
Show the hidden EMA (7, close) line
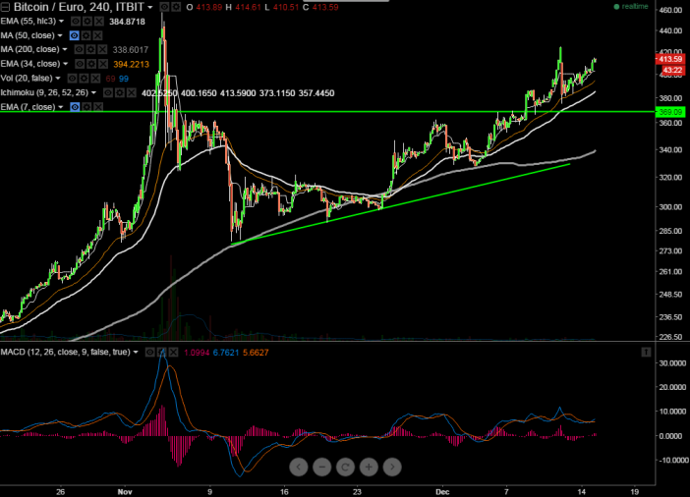[x=76, y=107]
